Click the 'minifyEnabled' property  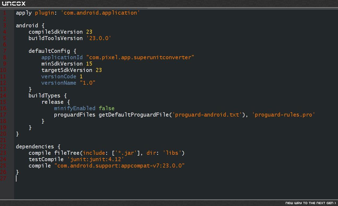(75, 108)
